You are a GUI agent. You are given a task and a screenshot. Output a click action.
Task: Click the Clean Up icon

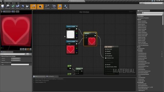pyautogui.click(x=27, y=7)
